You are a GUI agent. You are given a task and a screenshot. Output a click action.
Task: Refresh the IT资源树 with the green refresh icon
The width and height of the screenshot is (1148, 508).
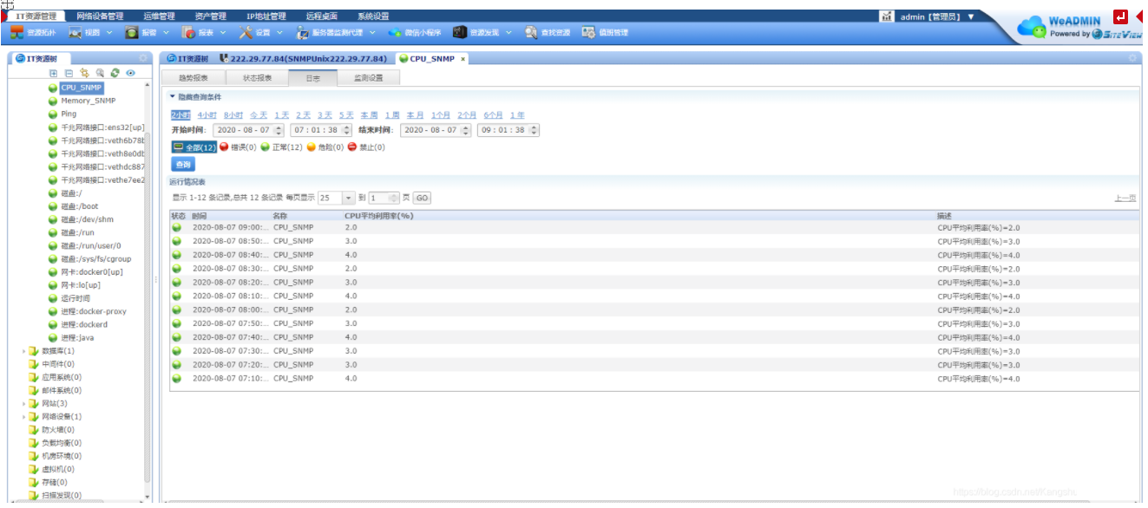(x=115, y=73)
